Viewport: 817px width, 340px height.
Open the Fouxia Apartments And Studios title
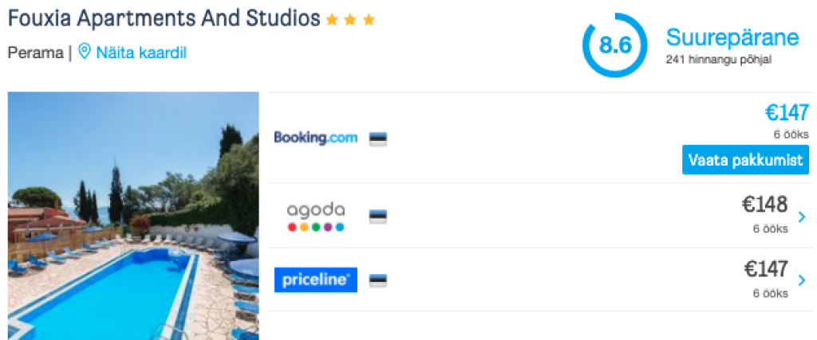click(x=164, y=18)
